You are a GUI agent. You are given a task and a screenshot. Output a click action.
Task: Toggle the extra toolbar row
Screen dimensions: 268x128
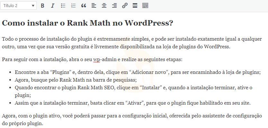pyautogui.click(x=145, y=6)
